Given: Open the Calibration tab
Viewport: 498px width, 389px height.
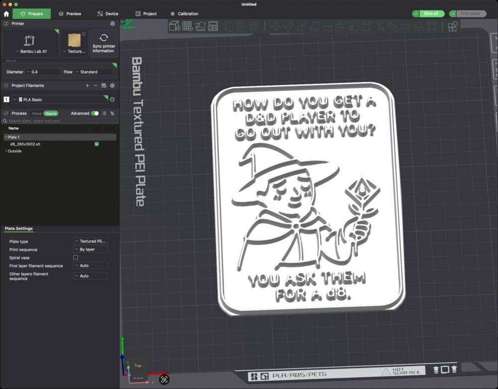Looking at the screenshot, I should click(184, 13).
